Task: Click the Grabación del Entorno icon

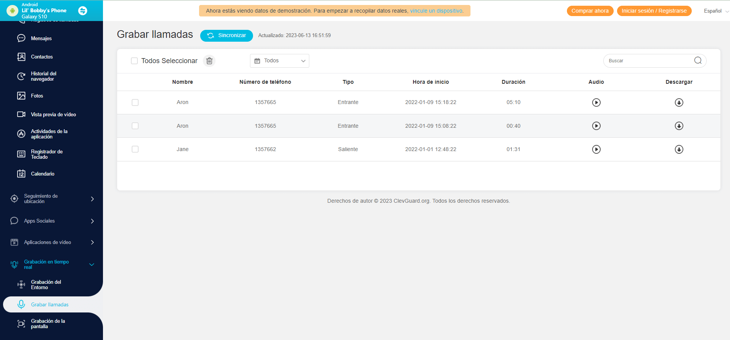Action: 21,285
